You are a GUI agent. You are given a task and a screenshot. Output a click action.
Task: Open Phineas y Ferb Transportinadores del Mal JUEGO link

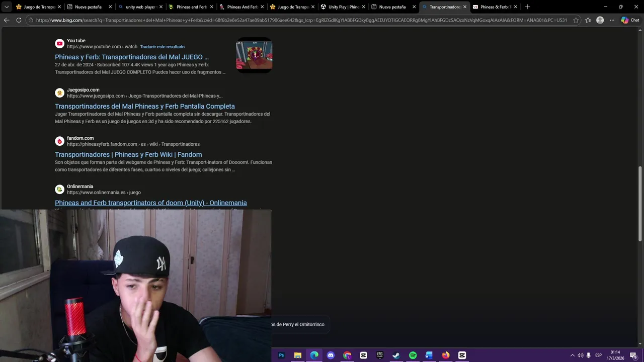tap(132, 57)
